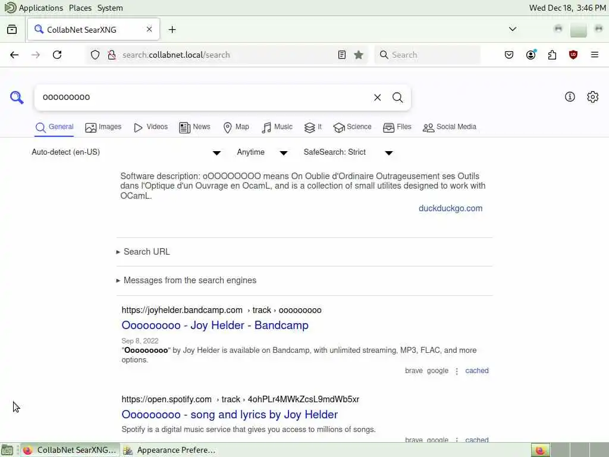Image resolution: width=609 pixels, height=457 pixels.
Task: Submit search with magnifier button
Action: coord(397,98)
